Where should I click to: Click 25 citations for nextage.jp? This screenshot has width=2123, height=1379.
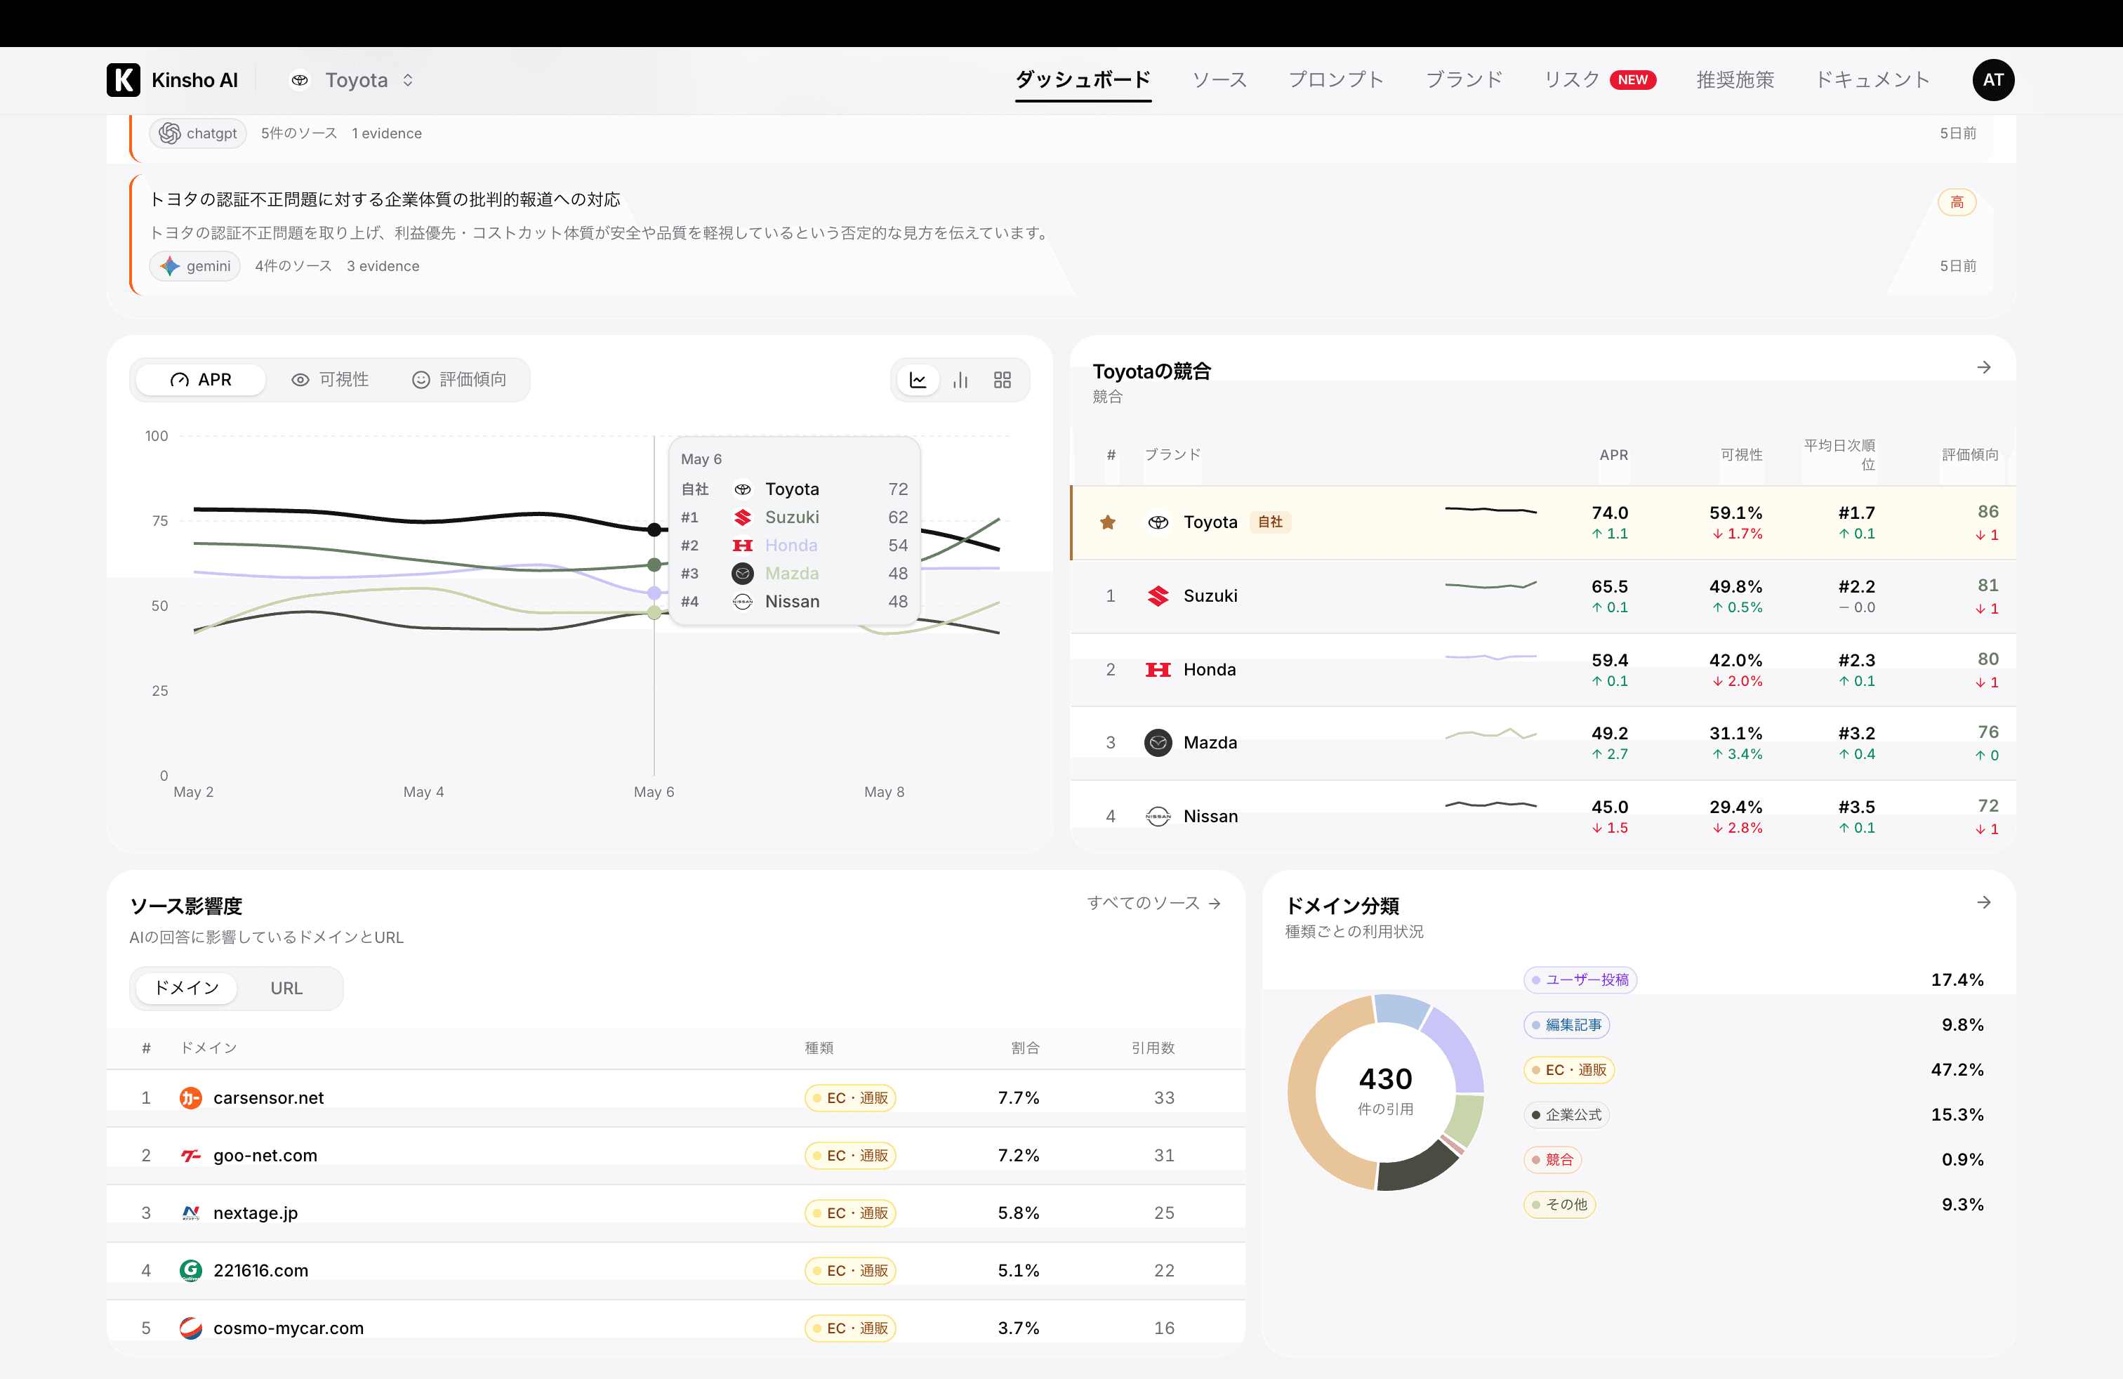click(x=1164, y=1213)
